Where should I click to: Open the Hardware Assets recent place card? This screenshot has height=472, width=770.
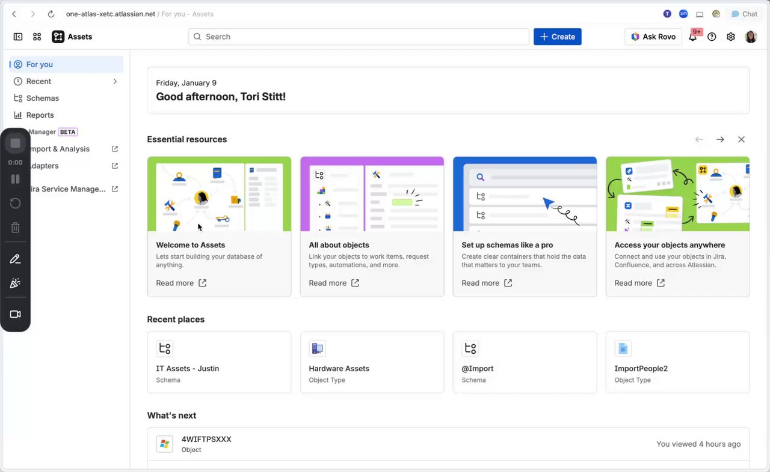click(372, 362)
